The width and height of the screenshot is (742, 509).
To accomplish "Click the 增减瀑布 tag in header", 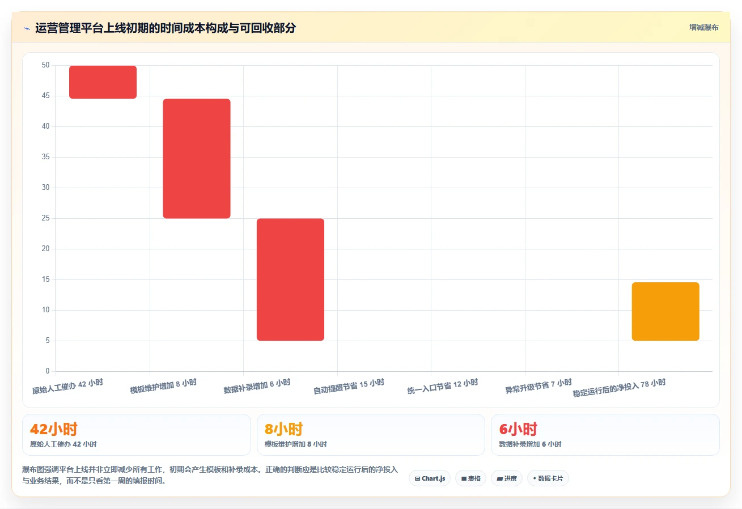I will pyautogui.click(x=703, y=28).
